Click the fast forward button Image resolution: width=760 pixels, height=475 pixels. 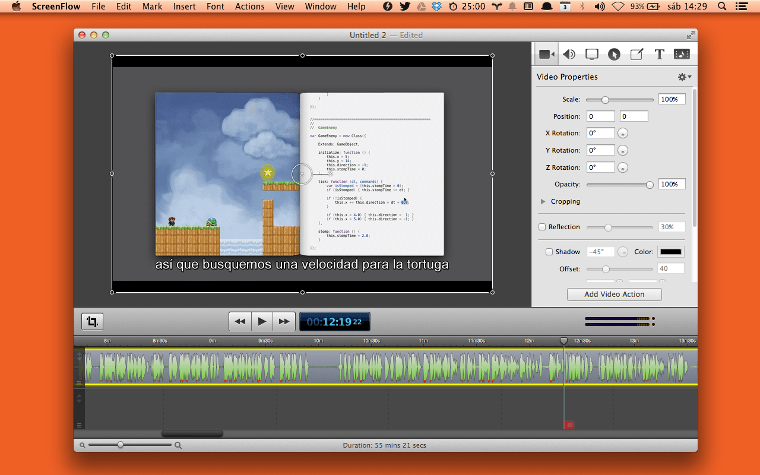pos(284,321)
